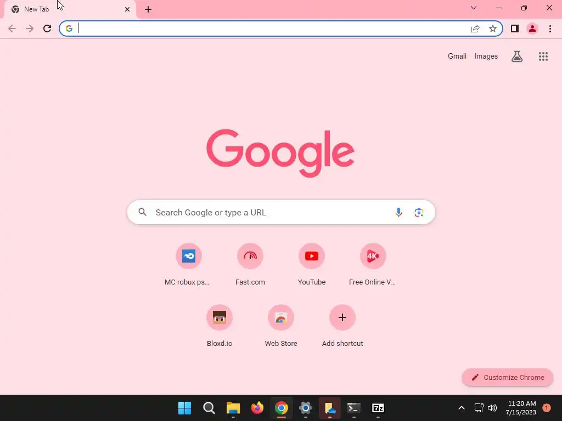This screenshot has height=421, width=562.
Task: Open the Google apps grid
Action: coord(543,56)
